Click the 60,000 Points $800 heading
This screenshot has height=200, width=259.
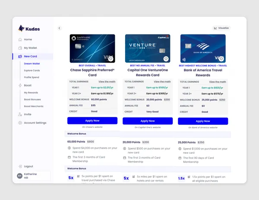[81, 142]
